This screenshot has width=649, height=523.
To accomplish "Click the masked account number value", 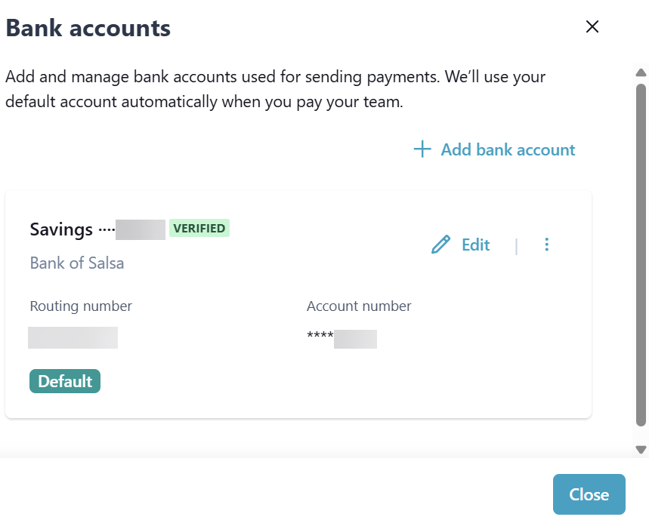I will [x=342, y=339].
